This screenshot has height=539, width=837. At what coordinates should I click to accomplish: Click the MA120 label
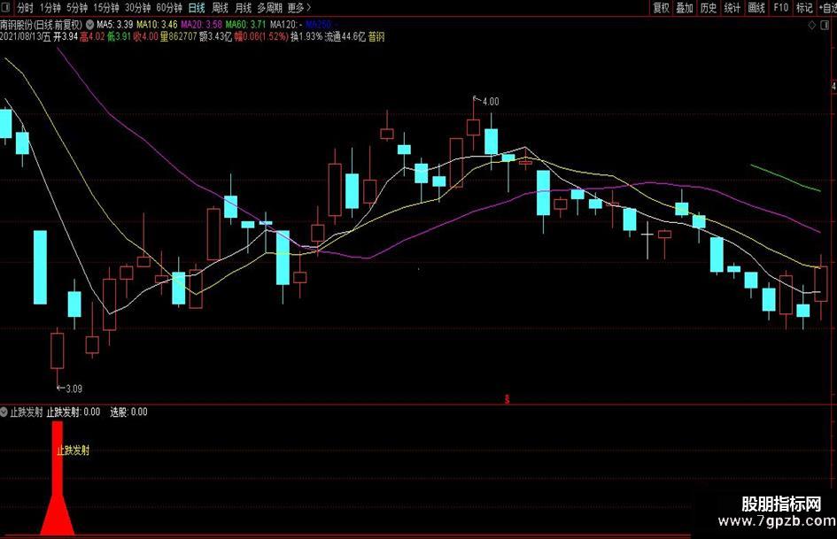coord(287,24)
